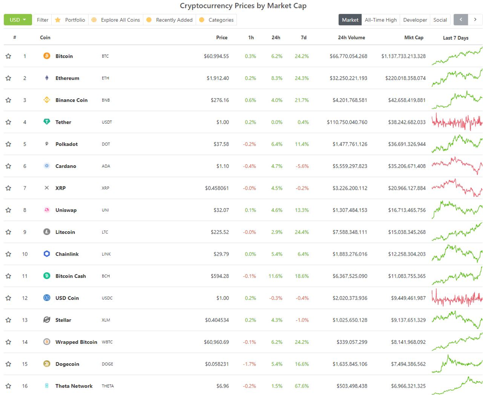Add XRP to favorites via star
This screenshot has height=395, width=498.
8,188
